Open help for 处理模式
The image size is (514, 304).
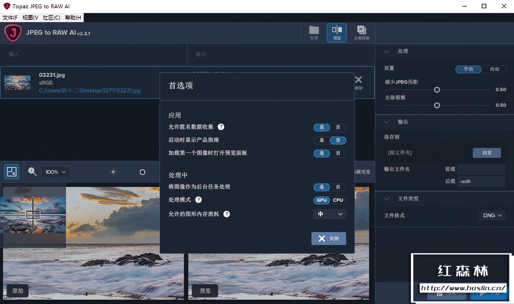pyautogui.click(x=198, y=200)
